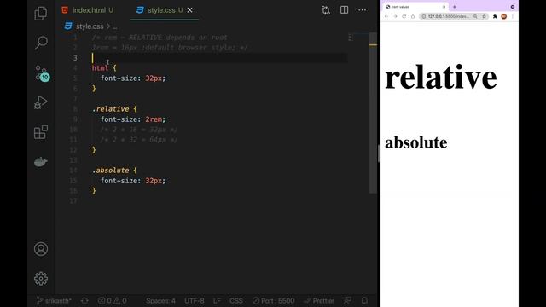Open the Manage gear menu
Image resolution: width=546 pixels, height=307 pixels.
click(x=41, y=279)
